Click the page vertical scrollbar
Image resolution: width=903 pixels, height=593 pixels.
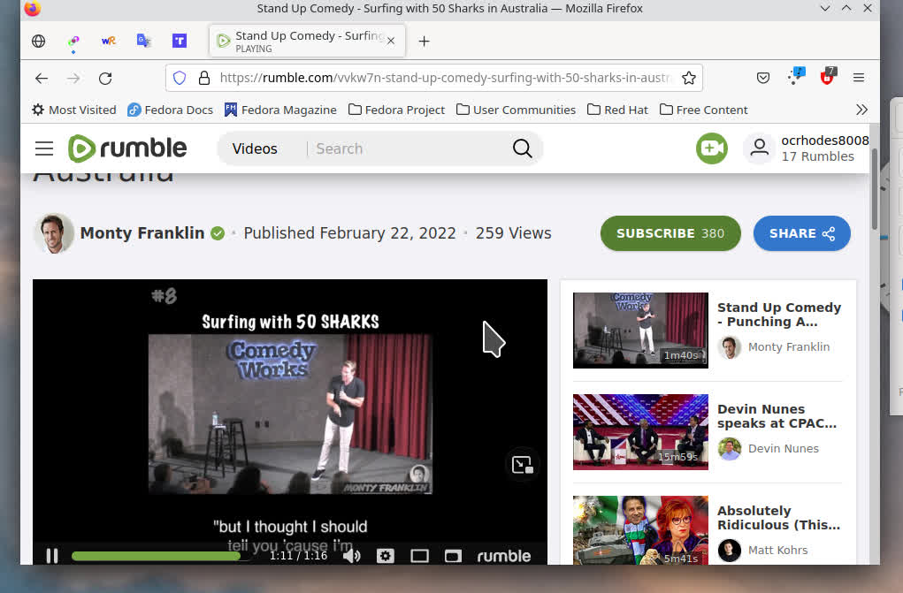coord(874,190)
